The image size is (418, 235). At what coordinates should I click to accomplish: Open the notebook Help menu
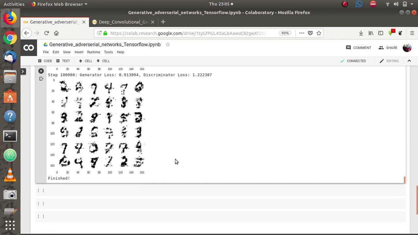pos(121,52)
